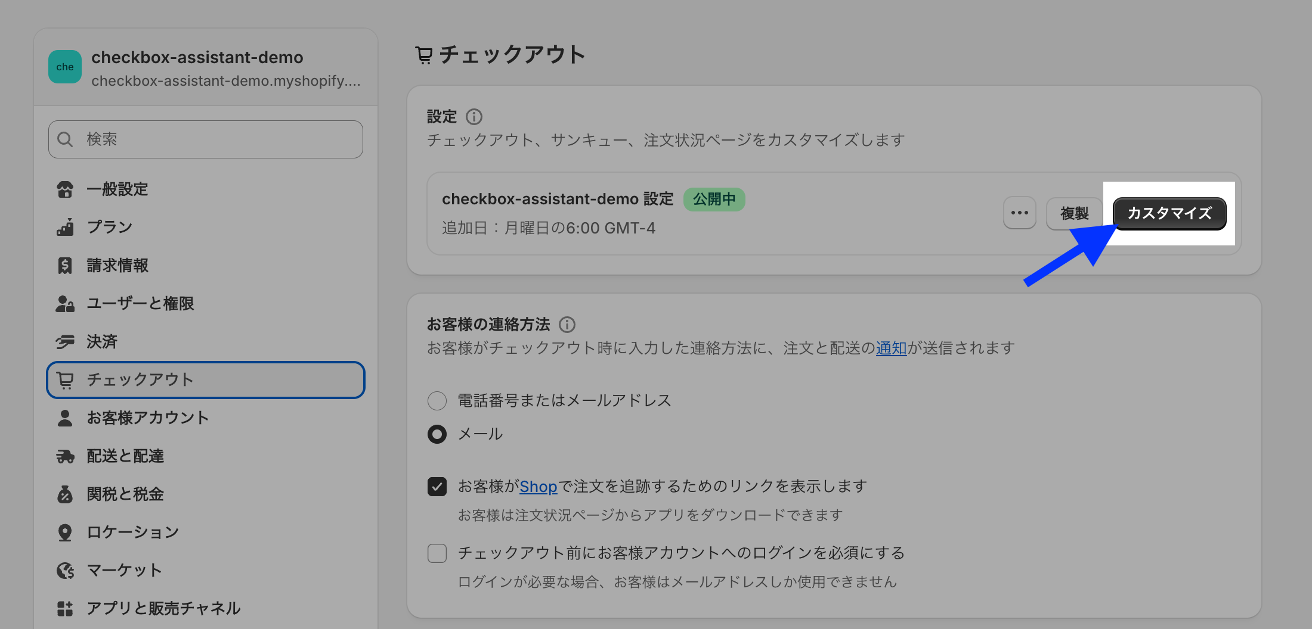
Task: Click the 複製 duplicate button
Action: click(1074, 213)
